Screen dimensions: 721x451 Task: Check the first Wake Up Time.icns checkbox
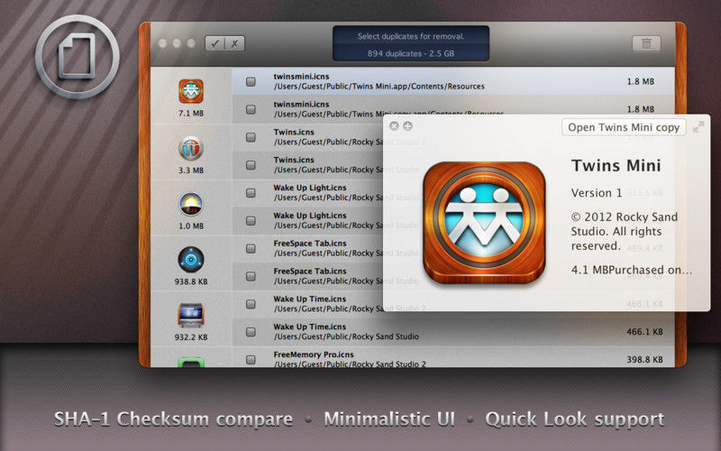pyautogui.click(x=251, y=304)
